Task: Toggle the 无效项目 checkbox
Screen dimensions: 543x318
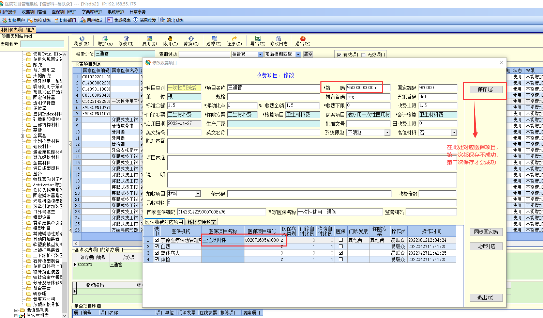Action: pos(363,54)
